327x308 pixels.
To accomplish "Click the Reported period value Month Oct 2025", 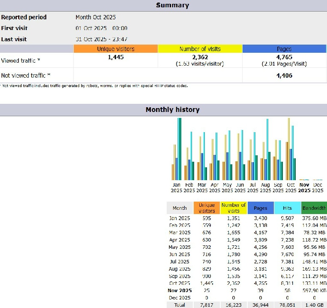I will pos(96,17).
